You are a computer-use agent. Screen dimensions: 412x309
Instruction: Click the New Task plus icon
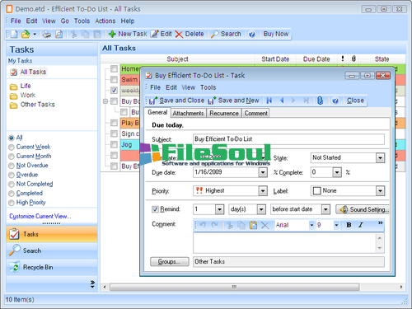[x=112, y=34]
